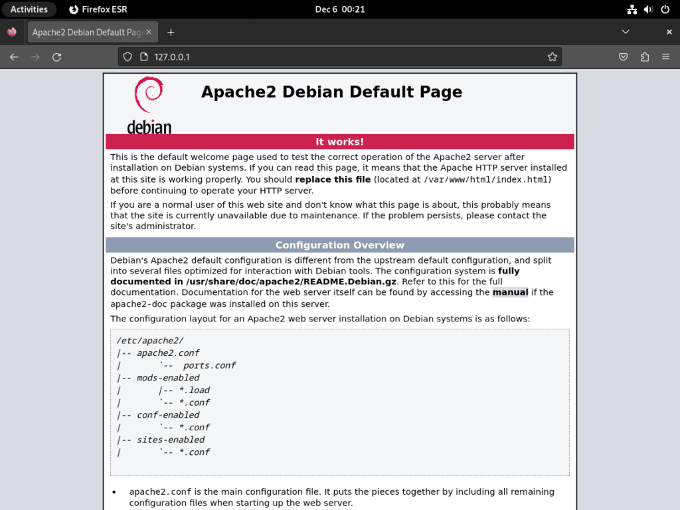Viewport: 680px width, 510px height.
Task: Click the back navigation arrow
Action: pyautogui.click(x=14, y=57)
